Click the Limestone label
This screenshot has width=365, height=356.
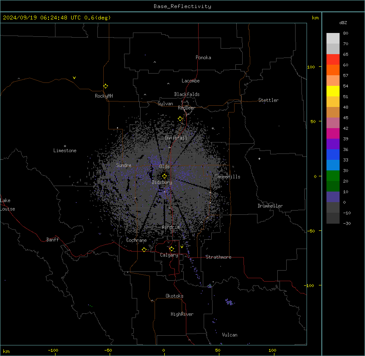pyautogui.click(x=65, y=151)
